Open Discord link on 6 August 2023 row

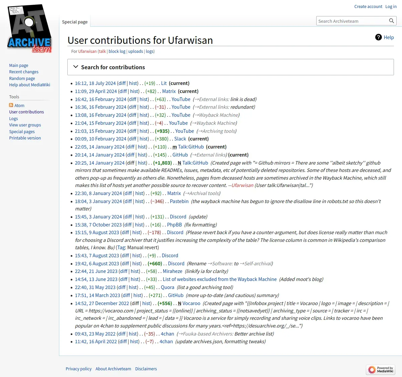(176, 264)
